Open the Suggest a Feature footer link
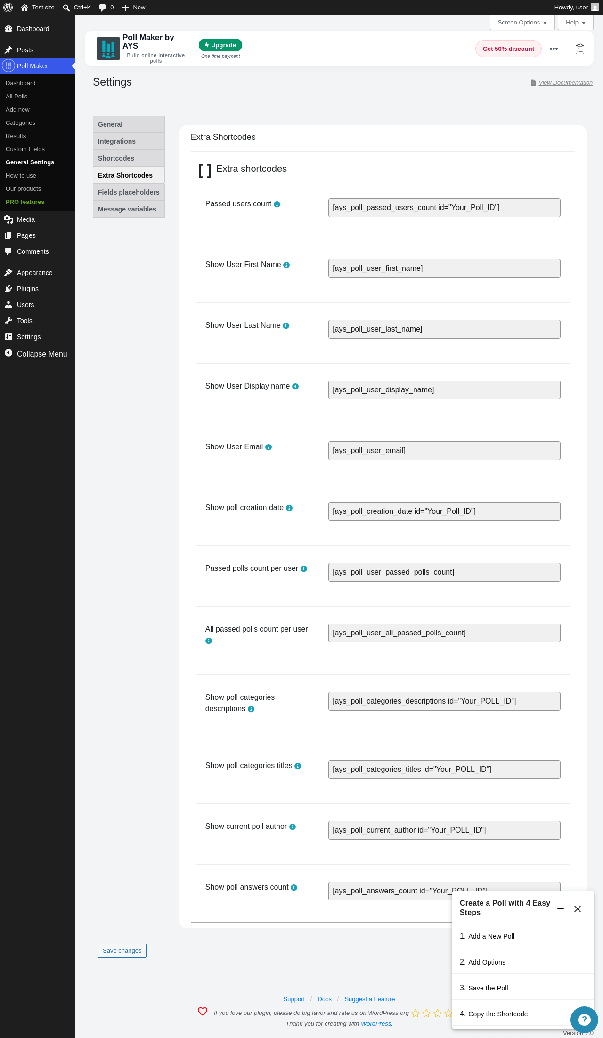The width and height of the screenshot is (603, 1038). pyautogui.click(x=370, y=999)
